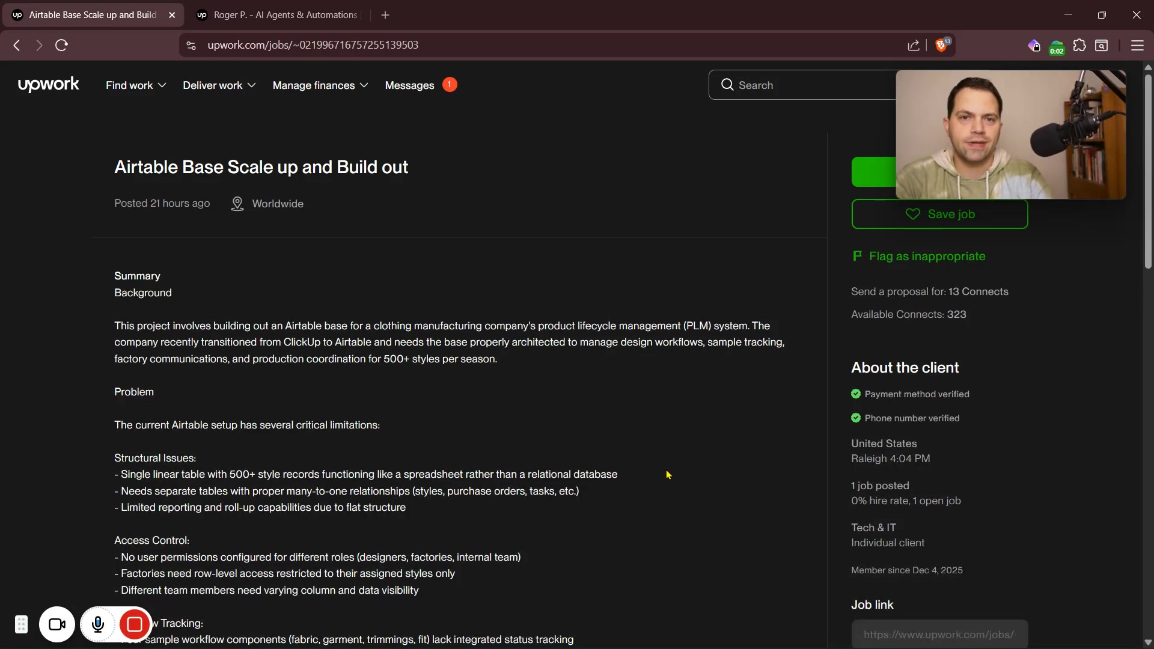Click the site settings icon in address bar

point(191,46)
